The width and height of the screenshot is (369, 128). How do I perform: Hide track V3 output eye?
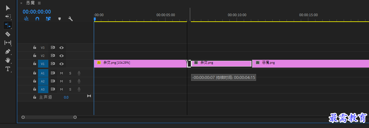61,48
